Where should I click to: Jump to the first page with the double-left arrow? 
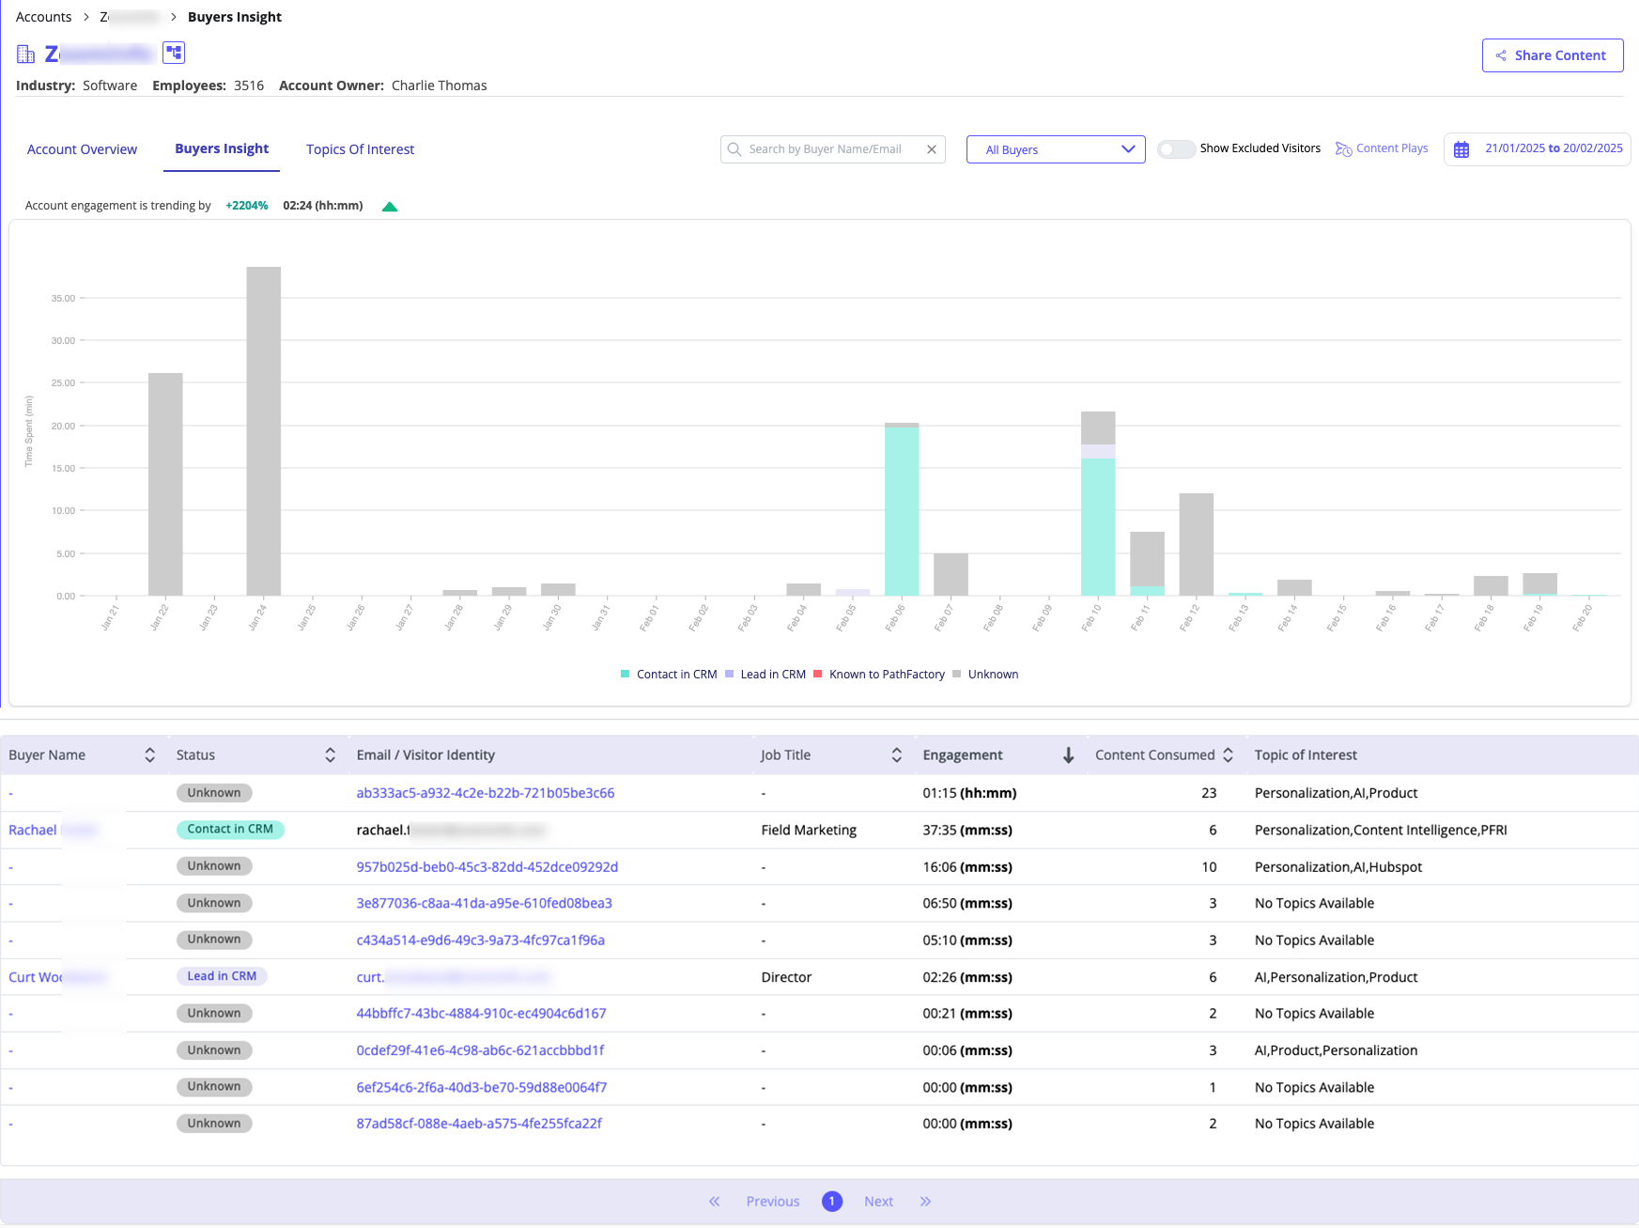point(714,1202)
